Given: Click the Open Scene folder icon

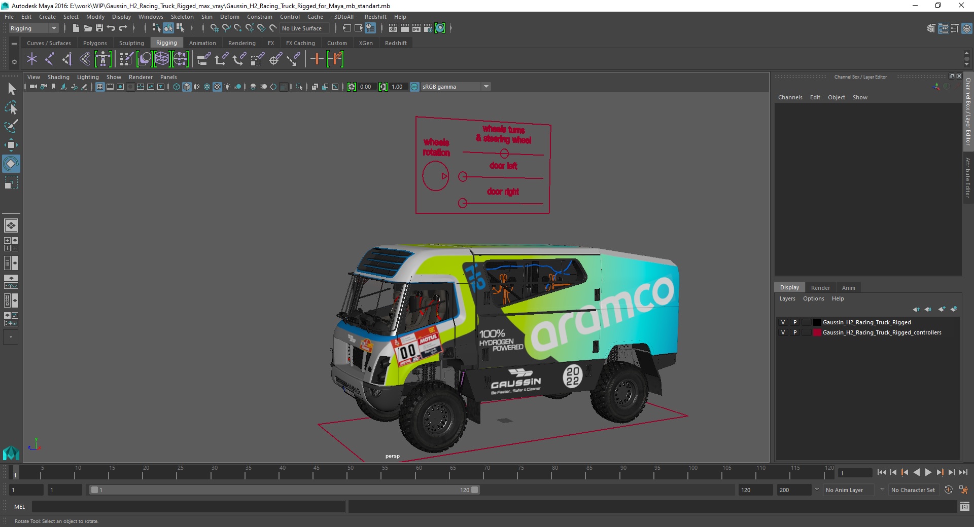Looking at the screenshot, I should (x=87, y=28).
